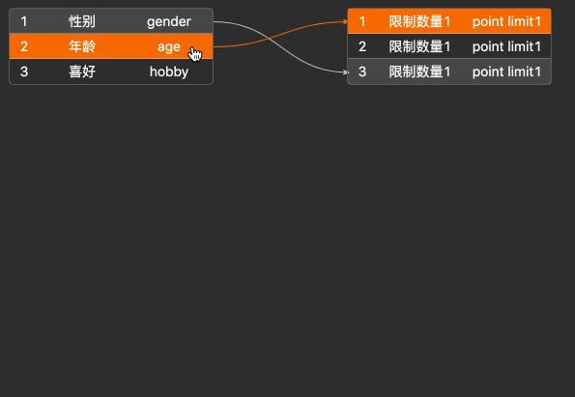Click the gray arrowhead entering right table row 3
575x397 pixels.
345,72
